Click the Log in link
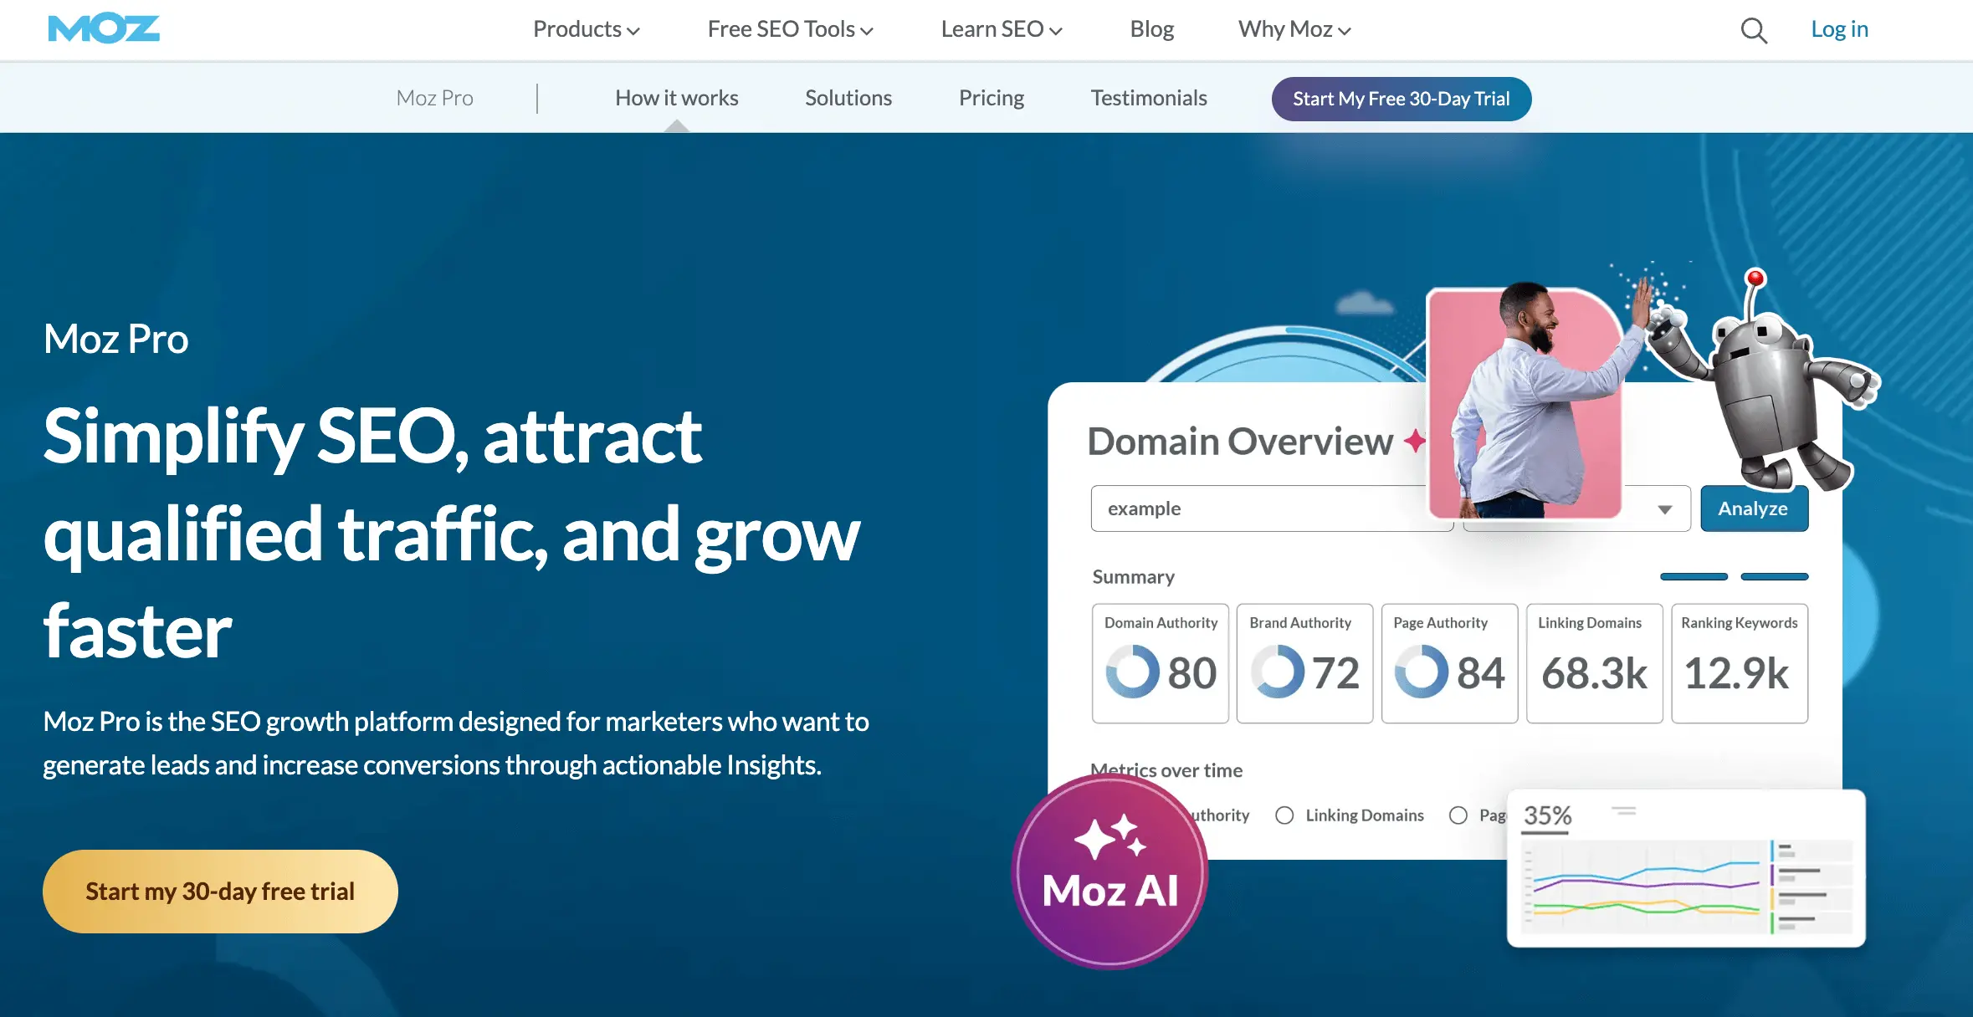Viewport: 1973px width, 1017px height. [1839, 29]
